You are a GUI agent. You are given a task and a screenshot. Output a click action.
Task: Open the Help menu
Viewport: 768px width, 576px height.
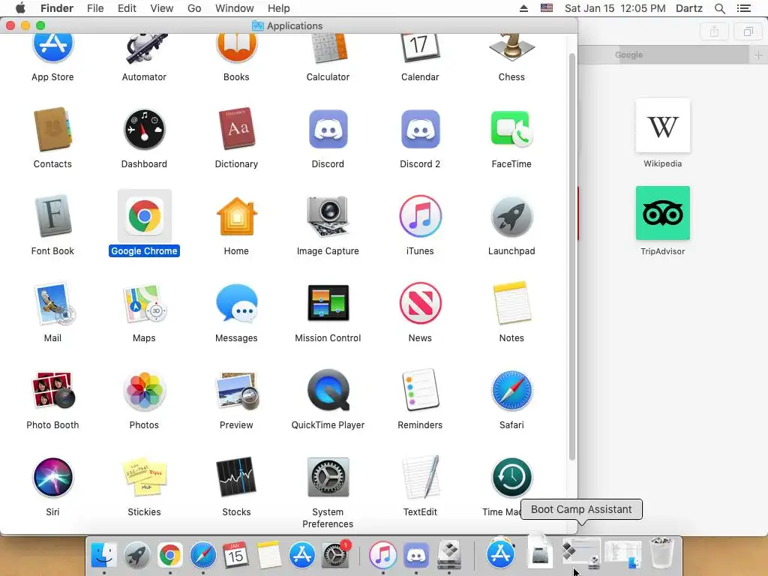pos(279,8)
